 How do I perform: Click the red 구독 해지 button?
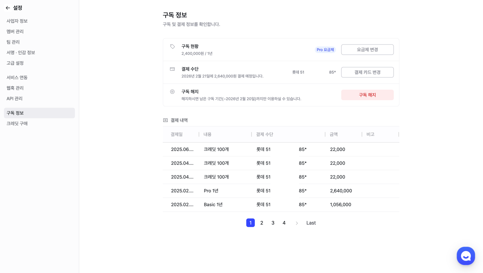tap(367, 95)
